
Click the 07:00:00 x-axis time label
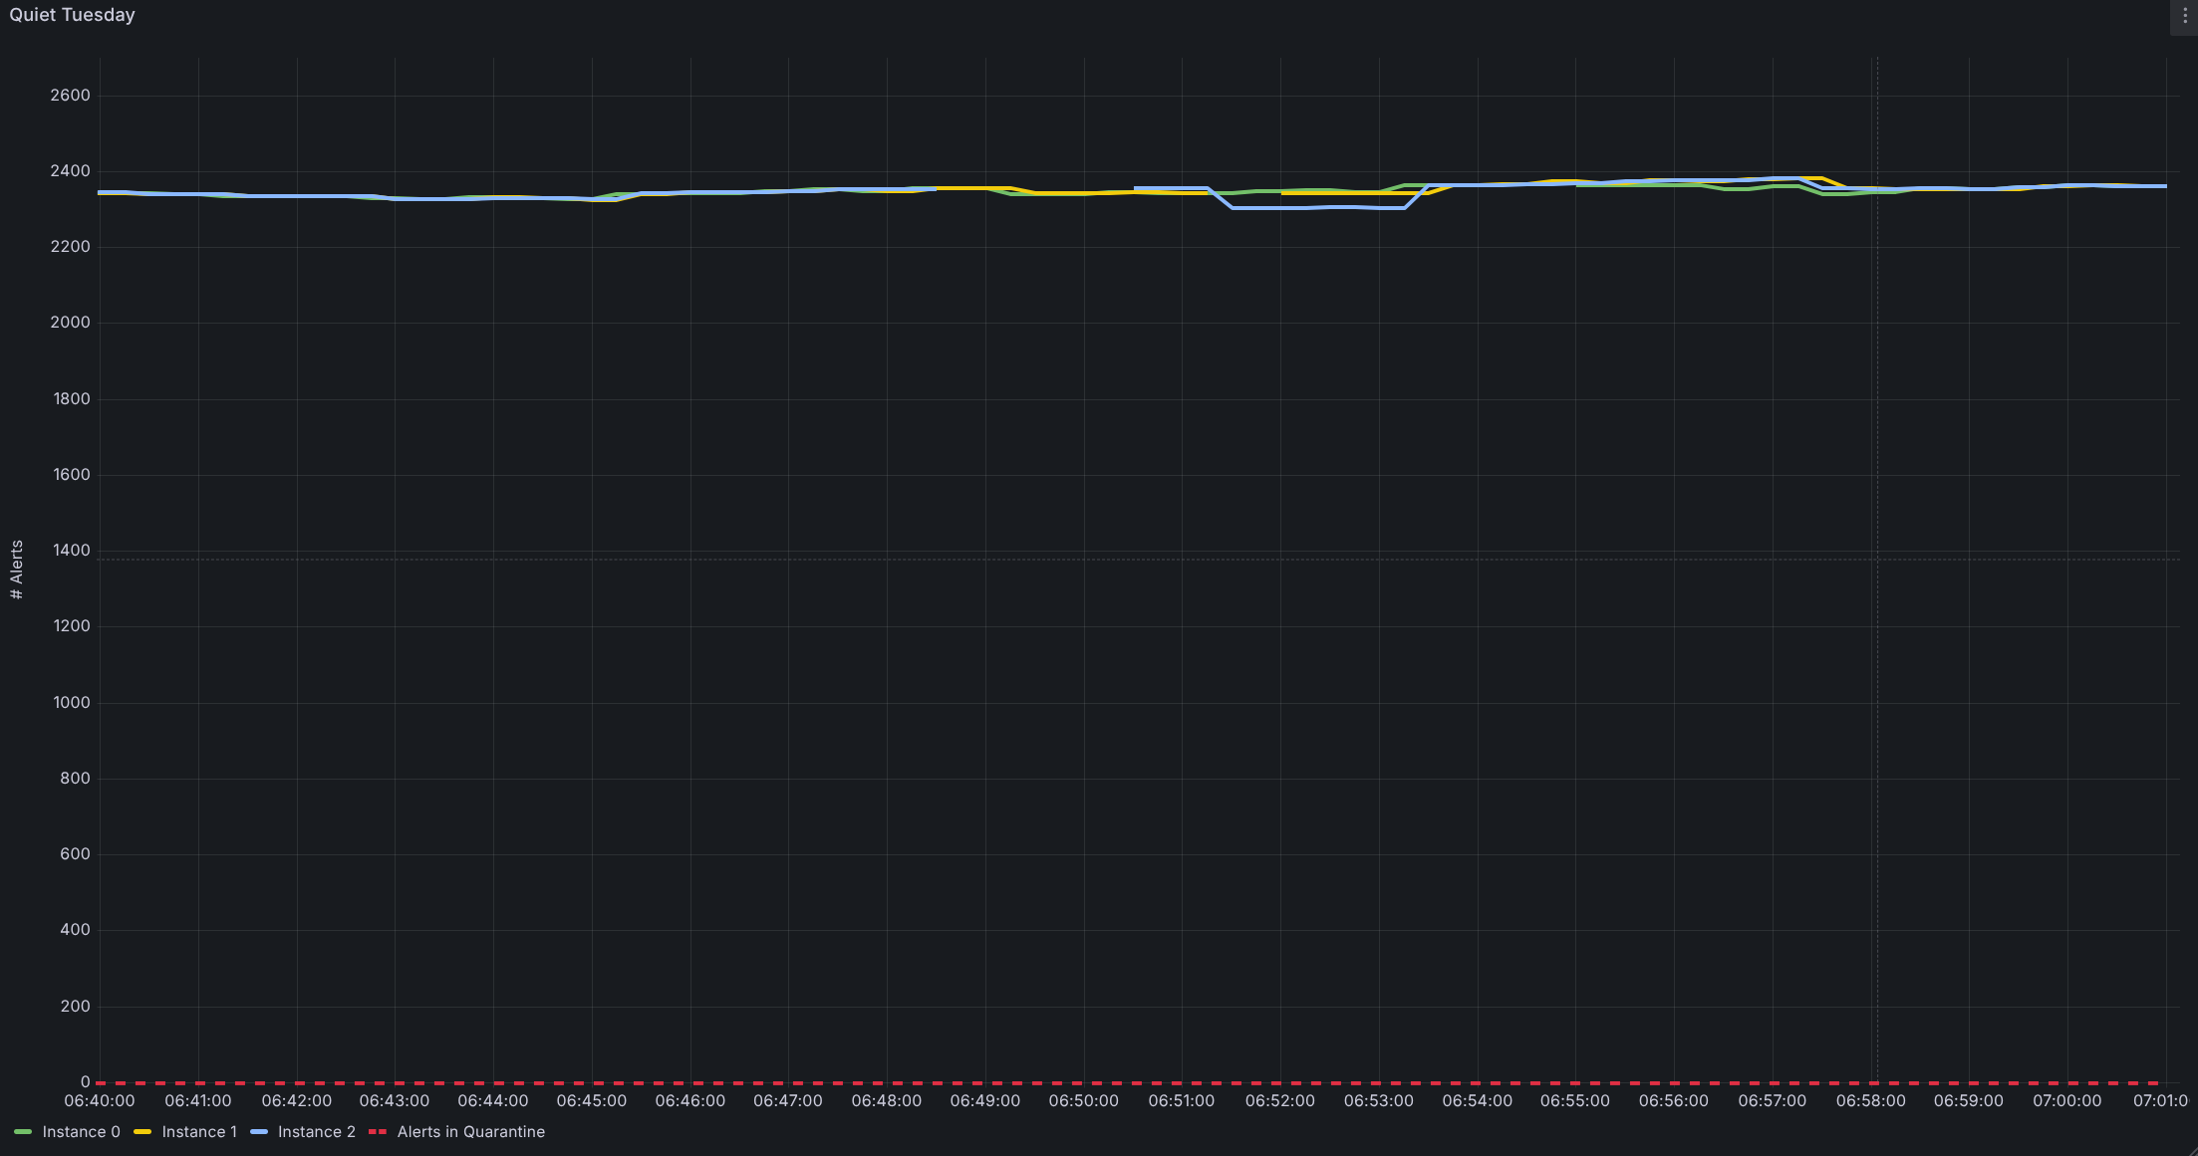point(2066,1101)
